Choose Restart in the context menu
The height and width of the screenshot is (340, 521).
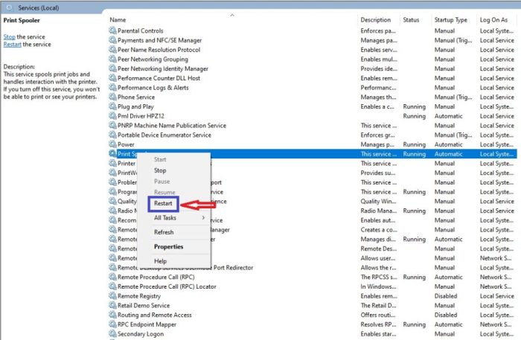tap(163, 204)
